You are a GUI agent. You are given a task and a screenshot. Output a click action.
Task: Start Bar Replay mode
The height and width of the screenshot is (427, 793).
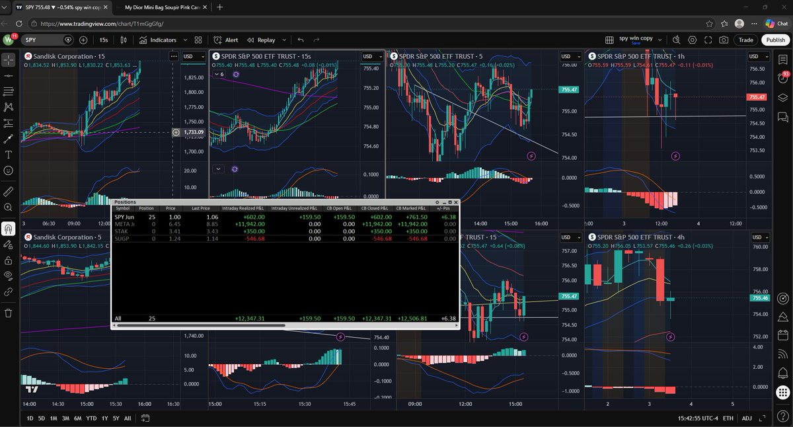pyautogui.click(x=261, y=40)
